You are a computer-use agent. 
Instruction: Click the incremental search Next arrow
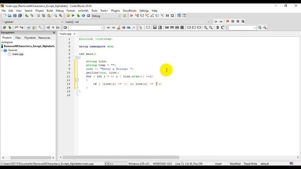coord(113,28)
